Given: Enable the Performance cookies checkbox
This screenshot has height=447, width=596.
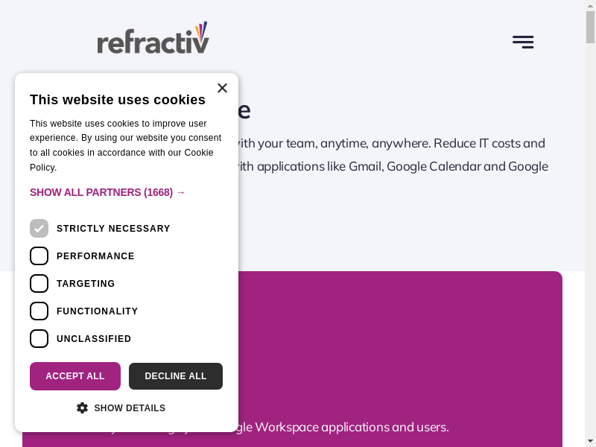Looking at the screenshot, I should click(39, 256).
